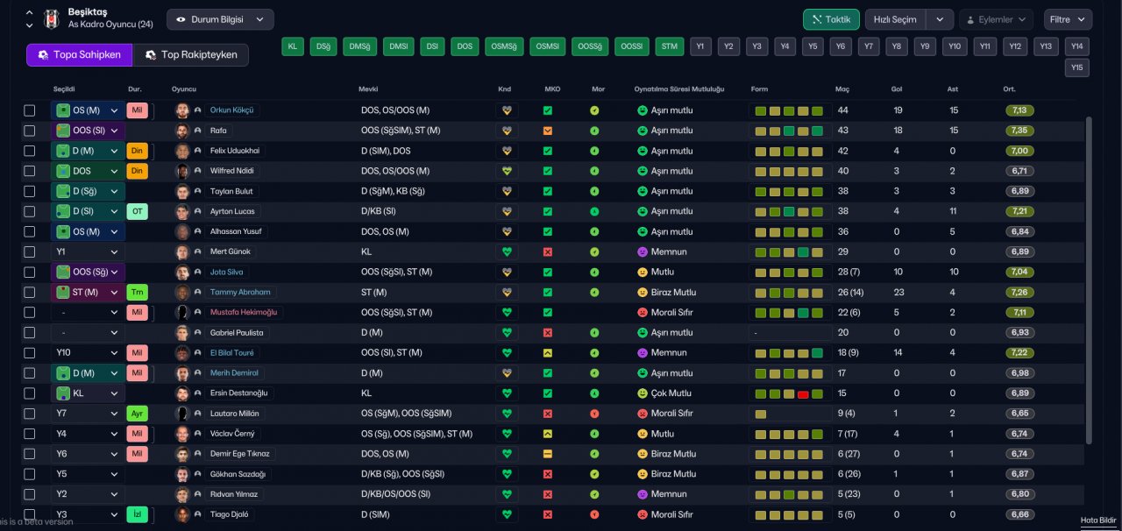1122x531 pixels.
Task: Click Mert Günok's red match sharpness icon
Action: coord(548,251)
